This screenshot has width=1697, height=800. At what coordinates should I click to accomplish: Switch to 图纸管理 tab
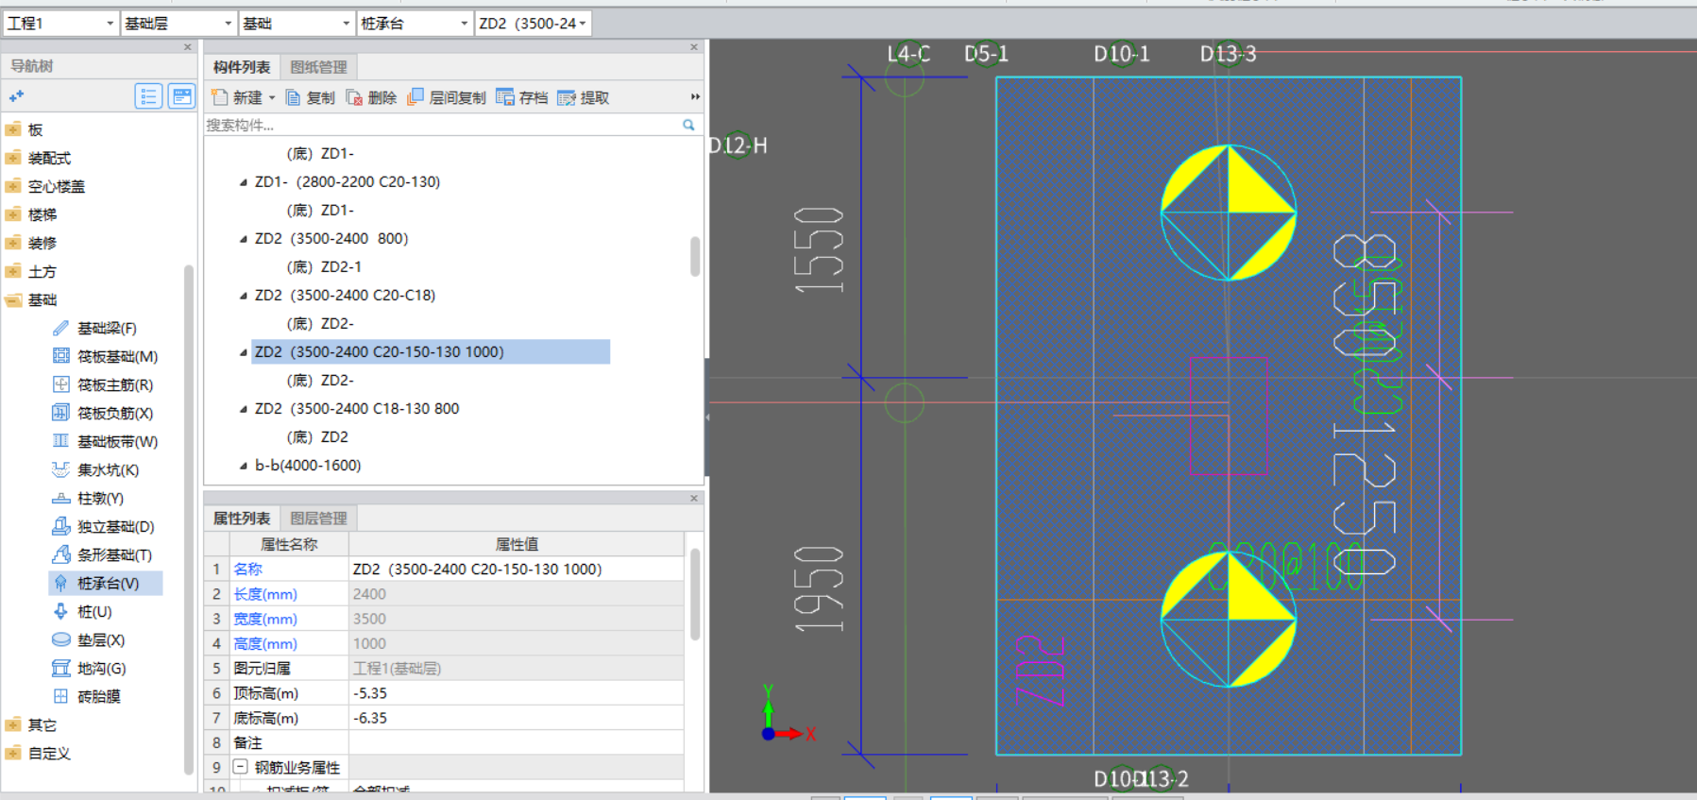tap(319, 67)
